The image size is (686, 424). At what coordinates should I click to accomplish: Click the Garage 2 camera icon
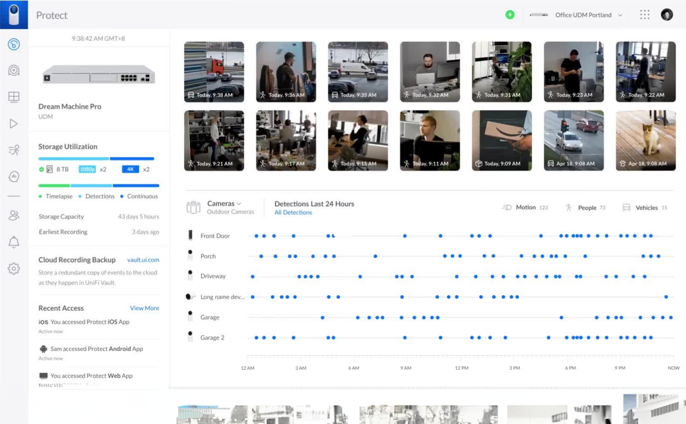click(190, 337)
